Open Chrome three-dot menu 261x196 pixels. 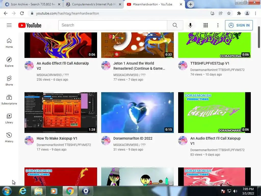[x=255, y=13]
